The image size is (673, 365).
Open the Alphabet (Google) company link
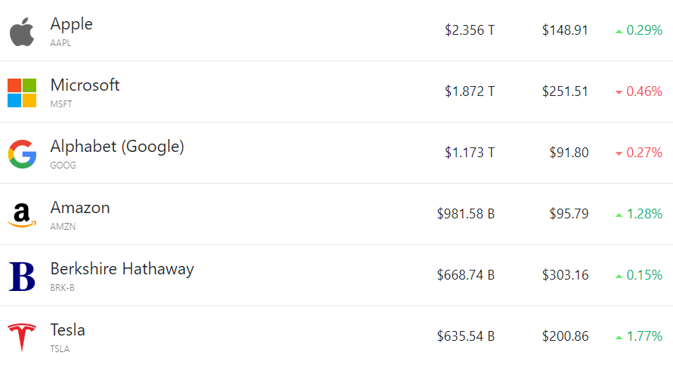(x=117, y=147)
